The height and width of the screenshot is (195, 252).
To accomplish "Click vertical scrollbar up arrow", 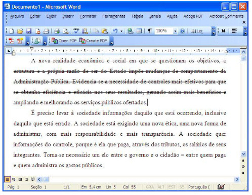I will 243,52.
